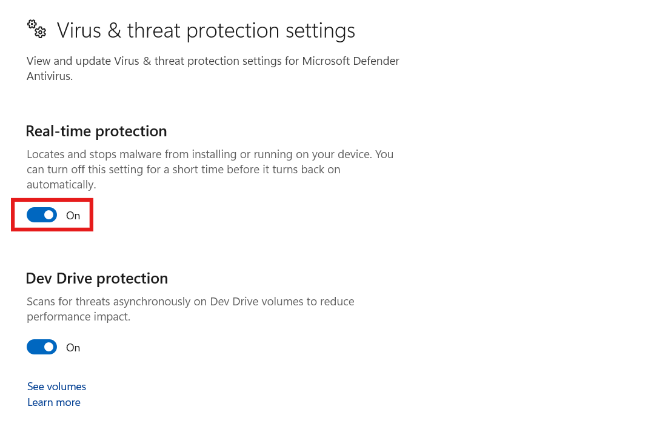Toggle off Dev Drive protection

(x=42, y=347)
